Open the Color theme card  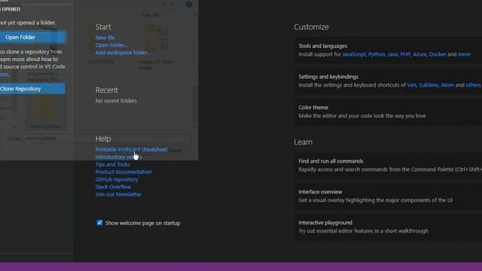click(x=389, y=111)
